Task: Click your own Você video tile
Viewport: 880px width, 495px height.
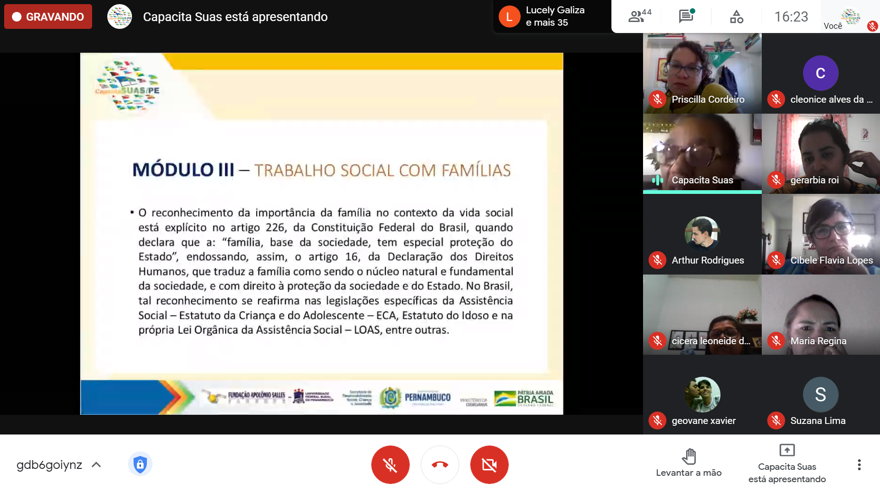Action: pos(850,17)
